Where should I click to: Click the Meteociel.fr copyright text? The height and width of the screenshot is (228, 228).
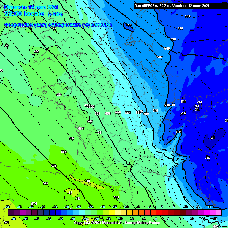tap(117, 223)
